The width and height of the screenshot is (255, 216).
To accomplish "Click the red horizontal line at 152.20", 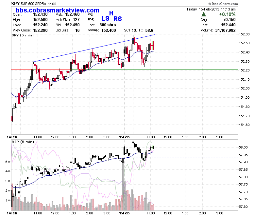I will pyautogui.click(x=41, y=69).
